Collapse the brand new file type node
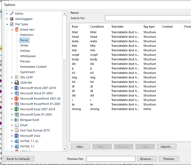Viewport: 191px width, 165px height. click(x=12, y=29)
